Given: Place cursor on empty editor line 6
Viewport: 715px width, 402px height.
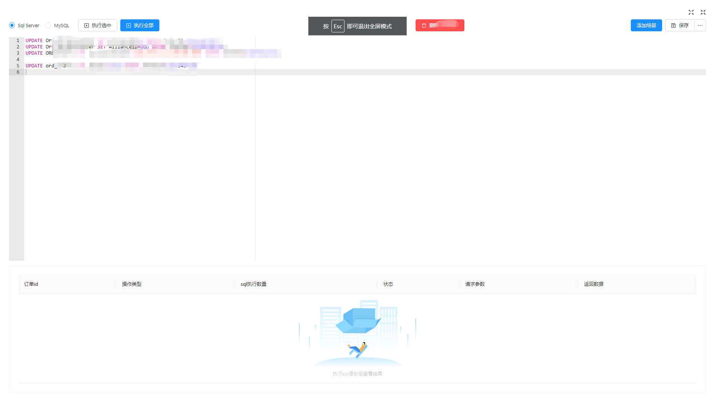Looking at the screenshot, I should click(x=365, y=72).
